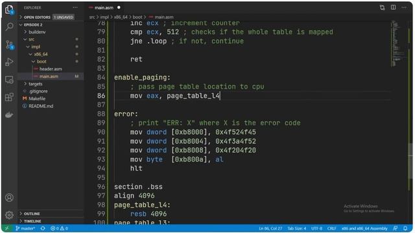415x233 pixels.
Task: Open the Remote Explorer view
Action: click(x=9, y=80)
